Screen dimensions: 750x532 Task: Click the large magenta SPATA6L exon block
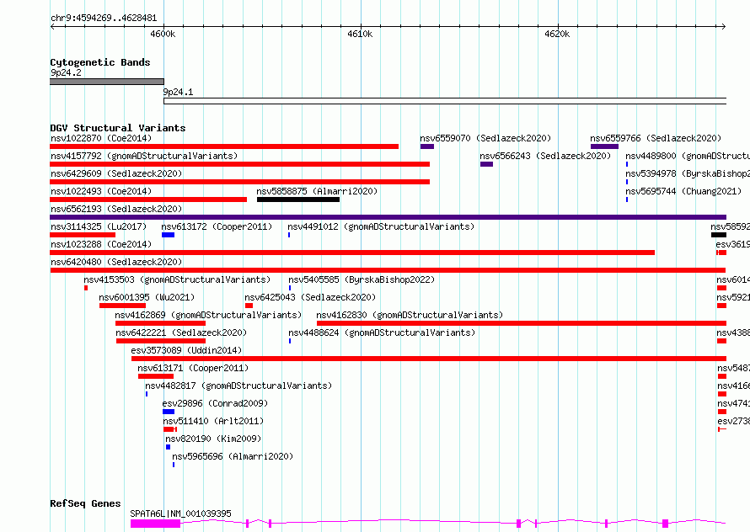(155, 524)
